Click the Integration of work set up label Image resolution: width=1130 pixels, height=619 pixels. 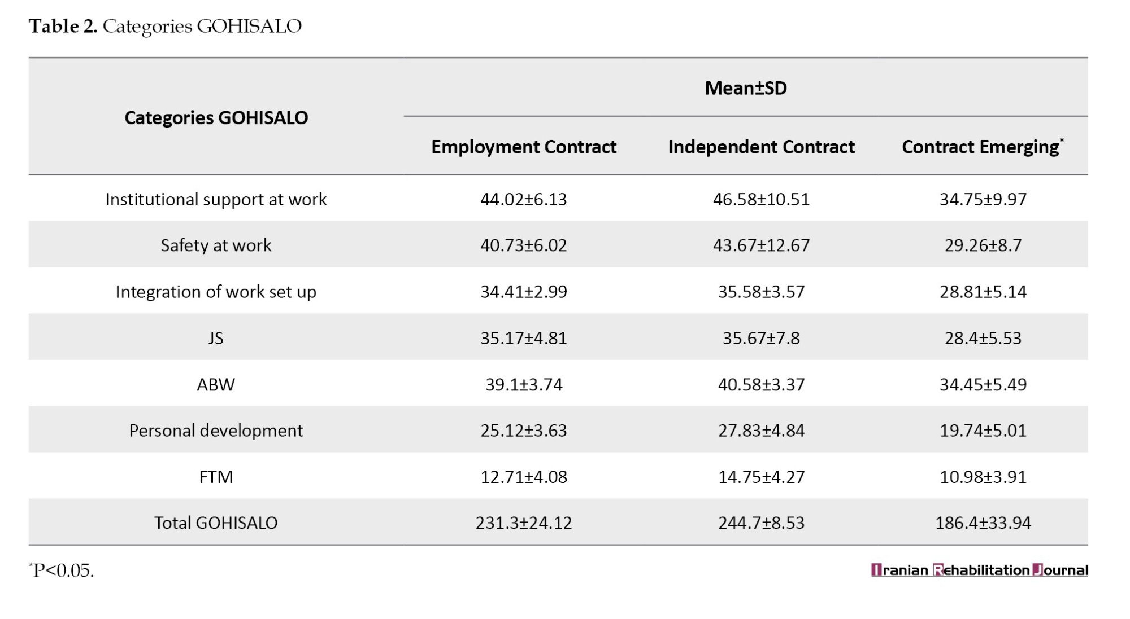216,292
